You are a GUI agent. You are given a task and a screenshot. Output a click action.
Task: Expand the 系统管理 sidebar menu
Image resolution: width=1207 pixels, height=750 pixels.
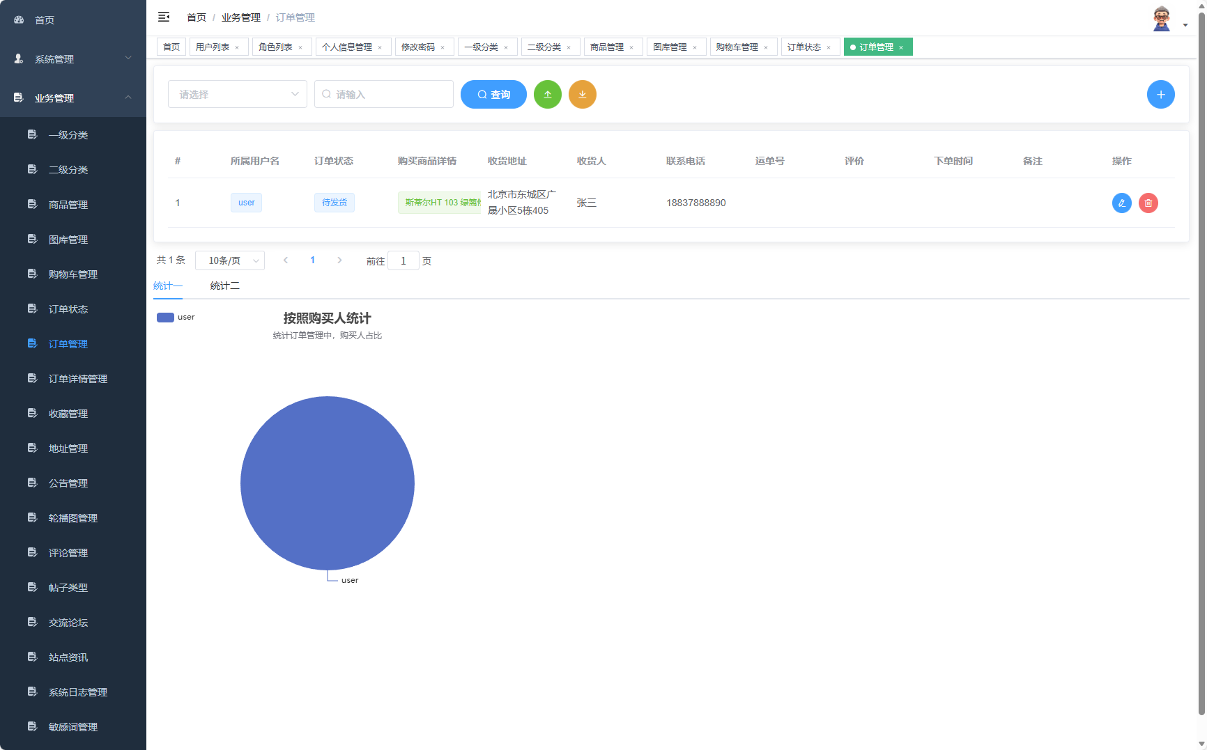[73, 59]
